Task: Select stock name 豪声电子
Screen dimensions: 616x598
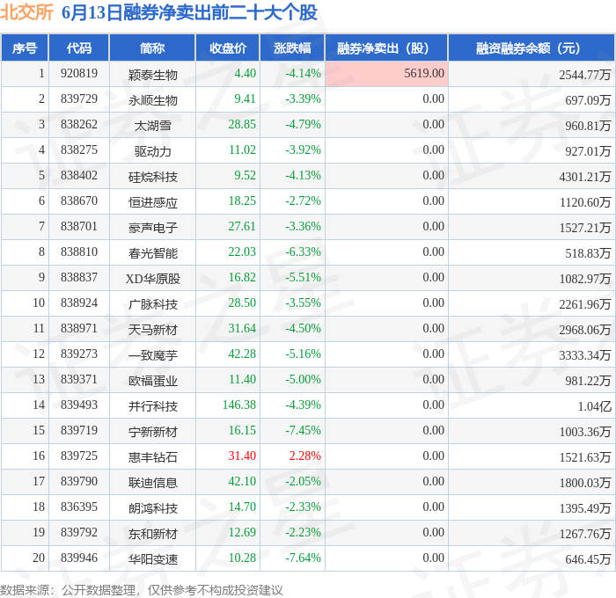Action: pyautogui.click(x=153, y=228)
